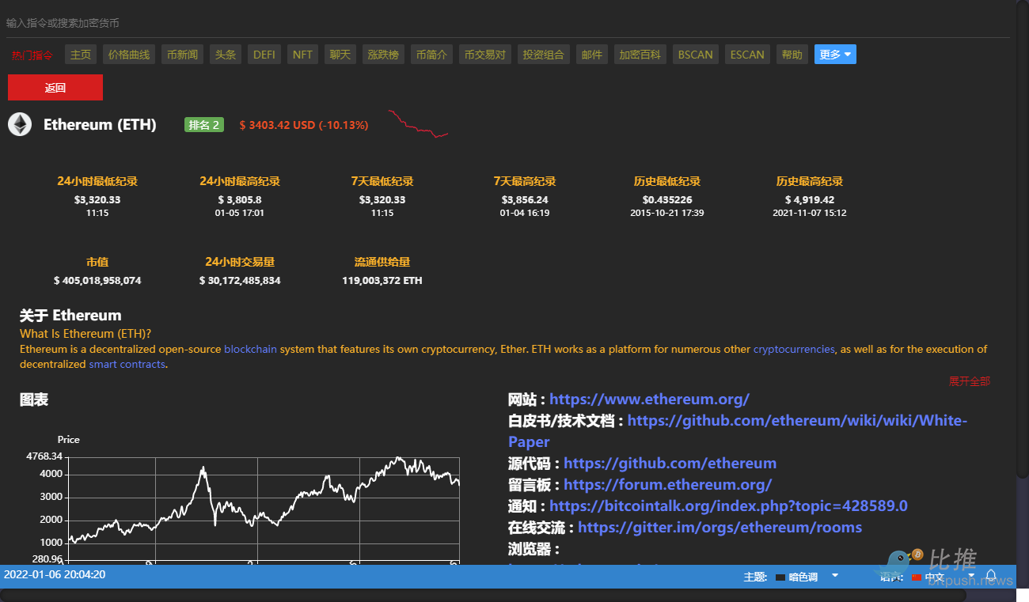Image resolution: width=1029 pixels, height=602 pixels.
Task: Click the 排名 2 rank badge
Action: (x=204, y=125)
